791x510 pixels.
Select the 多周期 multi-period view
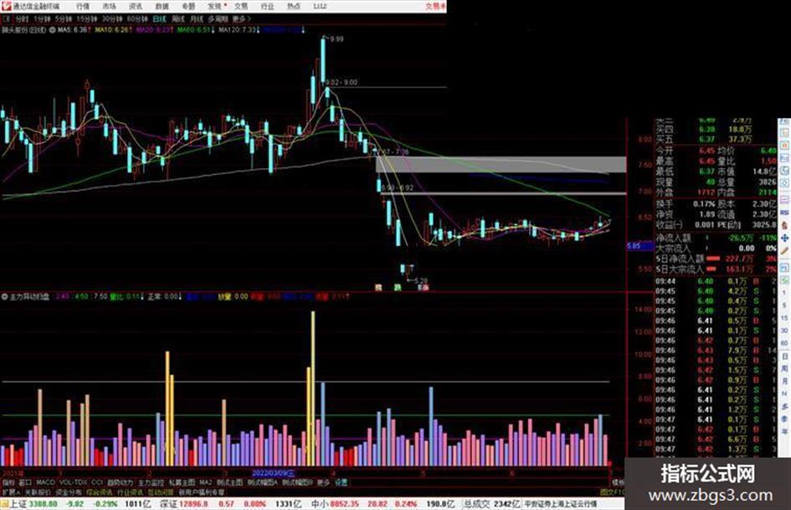[218, 18]
